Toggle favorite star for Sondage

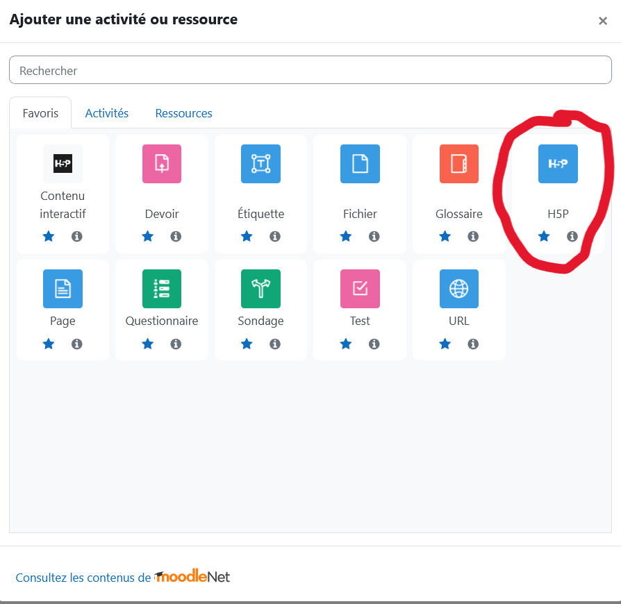pyautogui.click(x=247, y=344)
